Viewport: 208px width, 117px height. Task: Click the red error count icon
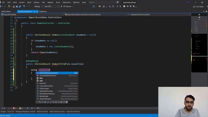coord(14,108)
